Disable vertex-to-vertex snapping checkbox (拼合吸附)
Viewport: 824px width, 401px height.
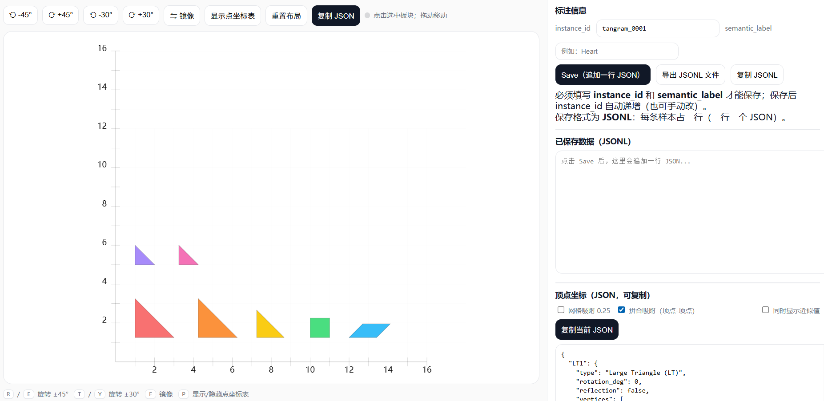click(x=621, y=310)
